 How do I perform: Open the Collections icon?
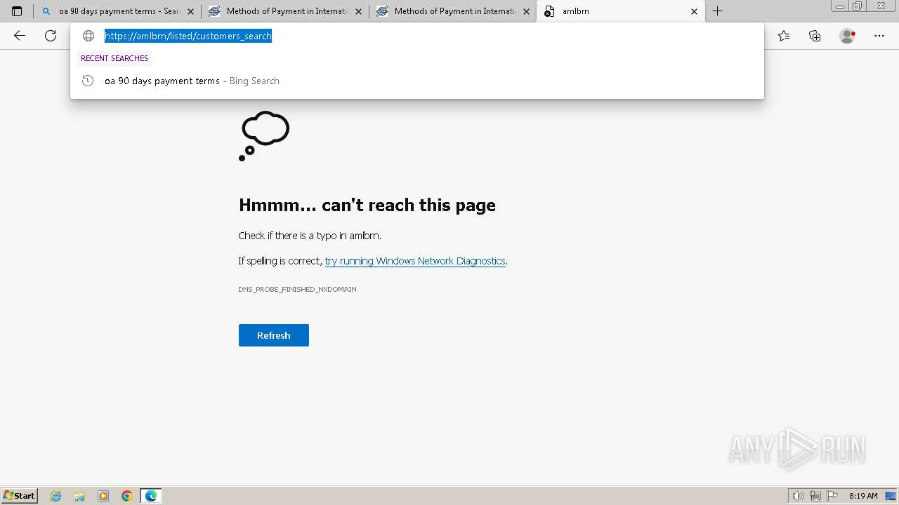815,36
